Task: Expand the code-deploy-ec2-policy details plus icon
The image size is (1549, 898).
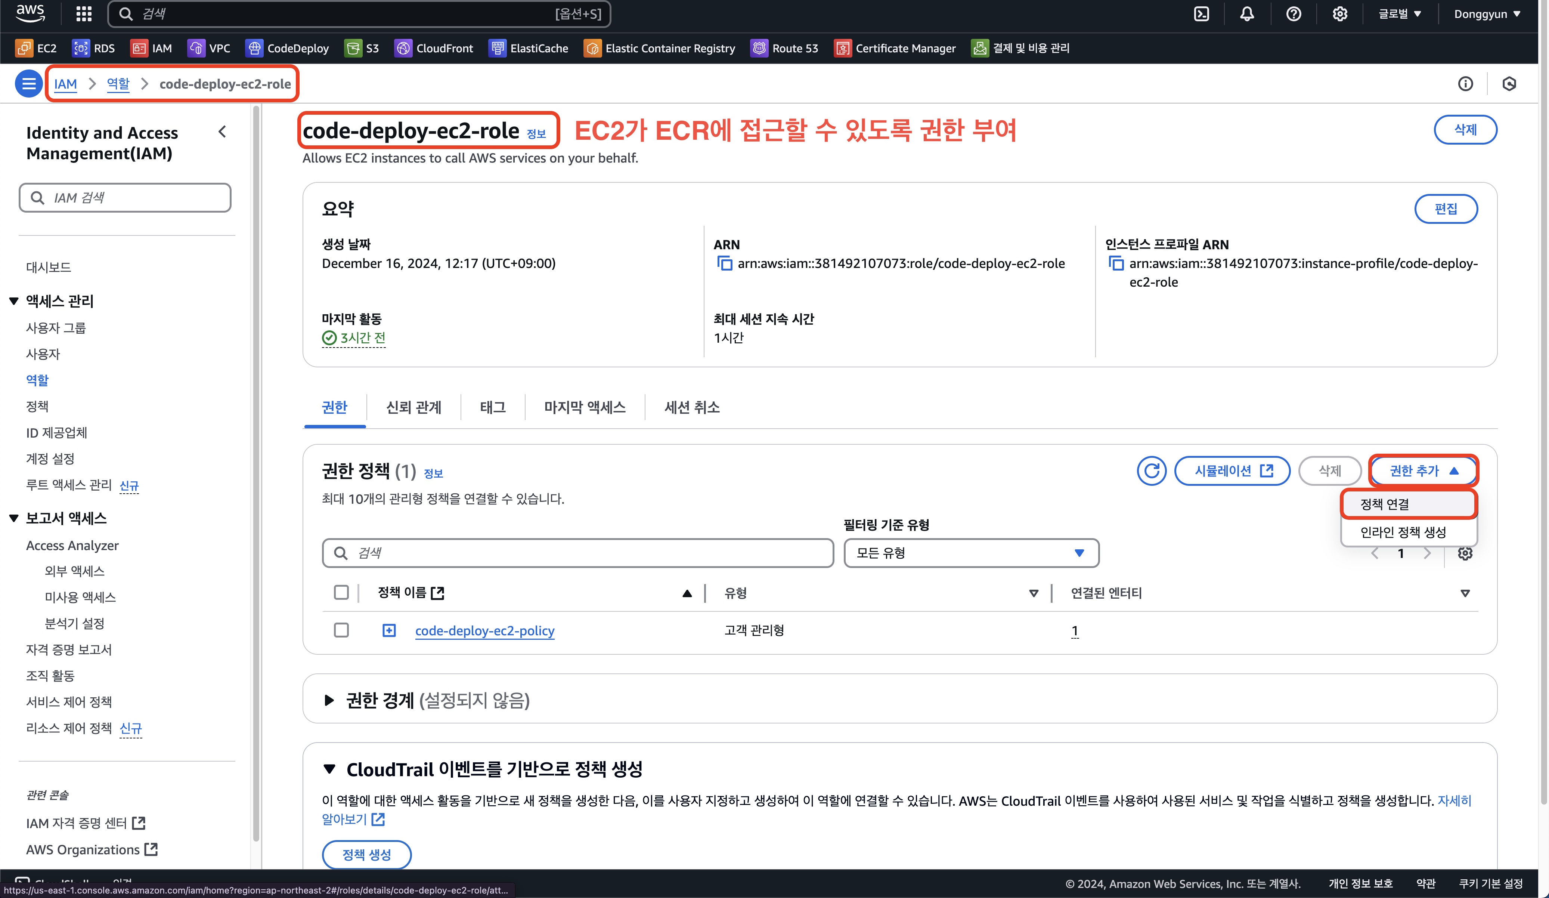Action: point(389,630)
